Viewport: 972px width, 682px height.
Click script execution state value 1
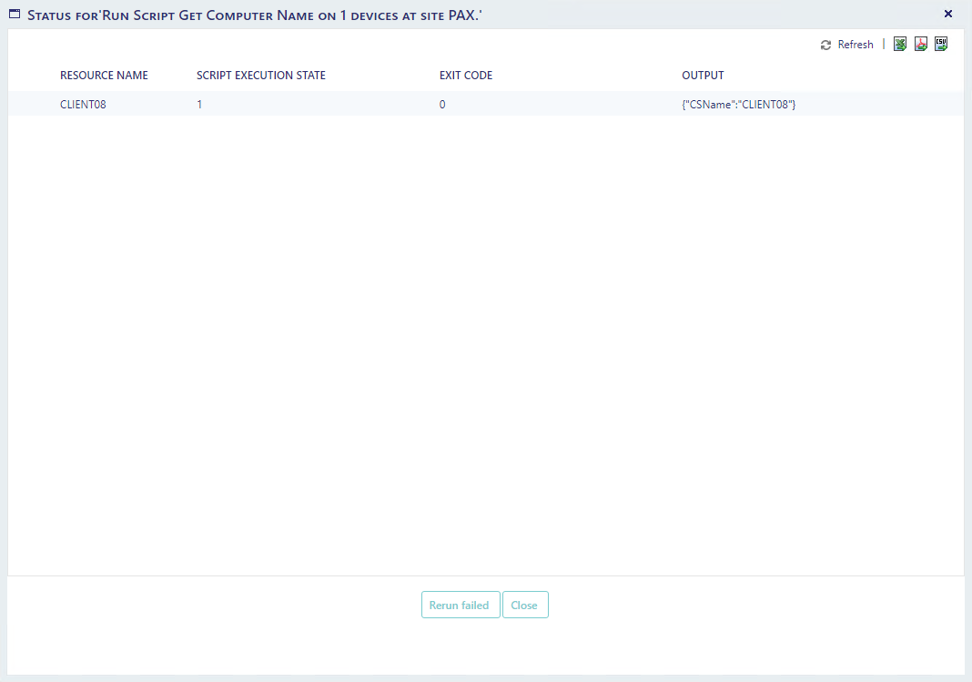tap(199, 105)
